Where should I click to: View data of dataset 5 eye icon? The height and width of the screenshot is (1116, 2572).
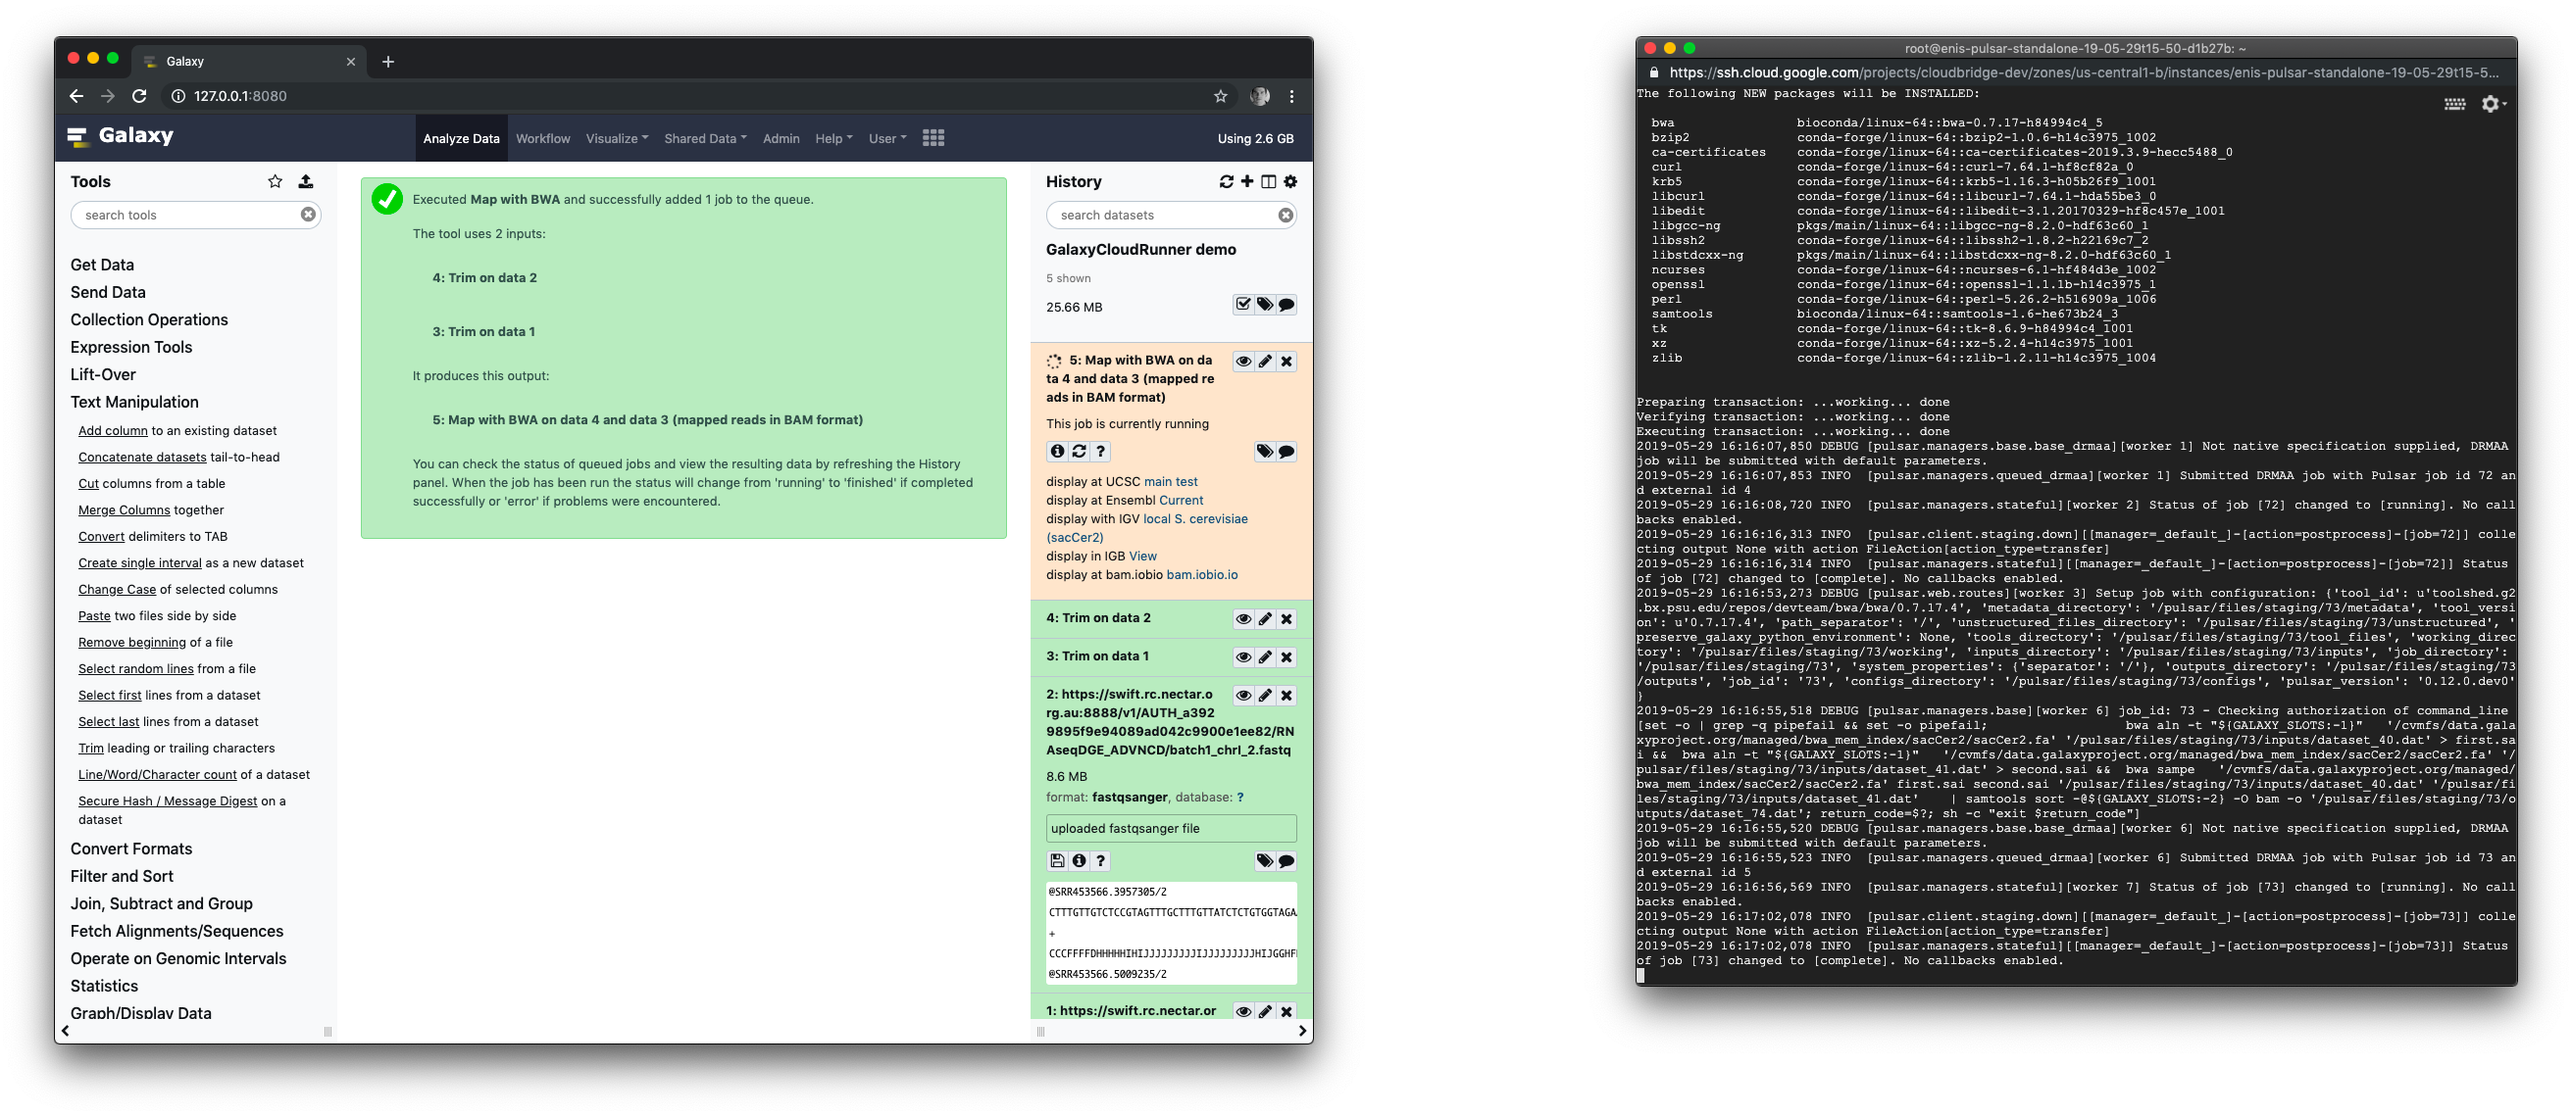pos(1243,362)
